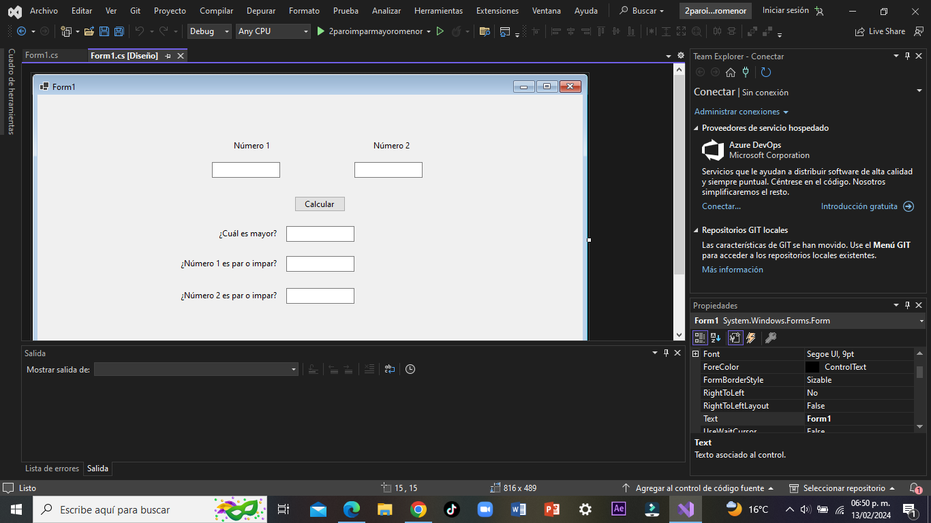Image resolution: width=931 pixels, height=523 pixels.
Task: Click the Más información link
Action: (732, 270)
